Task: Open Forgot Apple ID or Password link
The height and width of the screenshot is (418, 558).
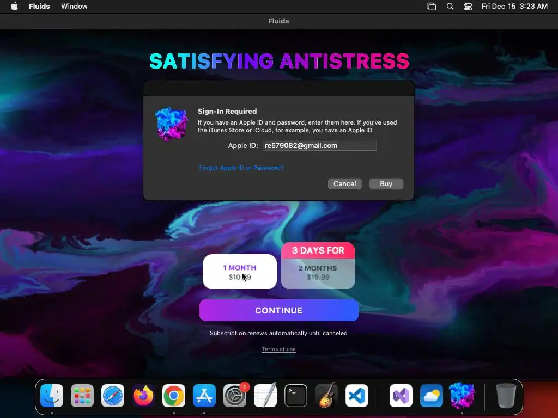Action: 241,168
